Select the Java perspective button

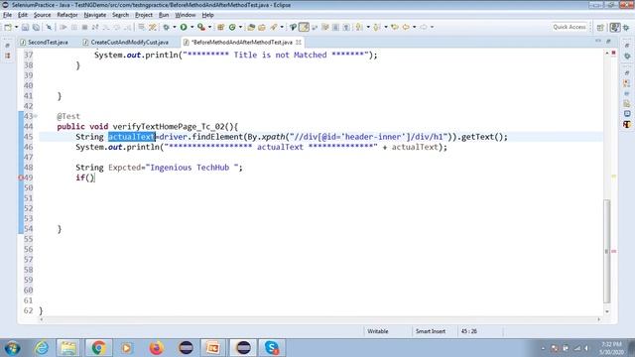click(x=615, y=27)
